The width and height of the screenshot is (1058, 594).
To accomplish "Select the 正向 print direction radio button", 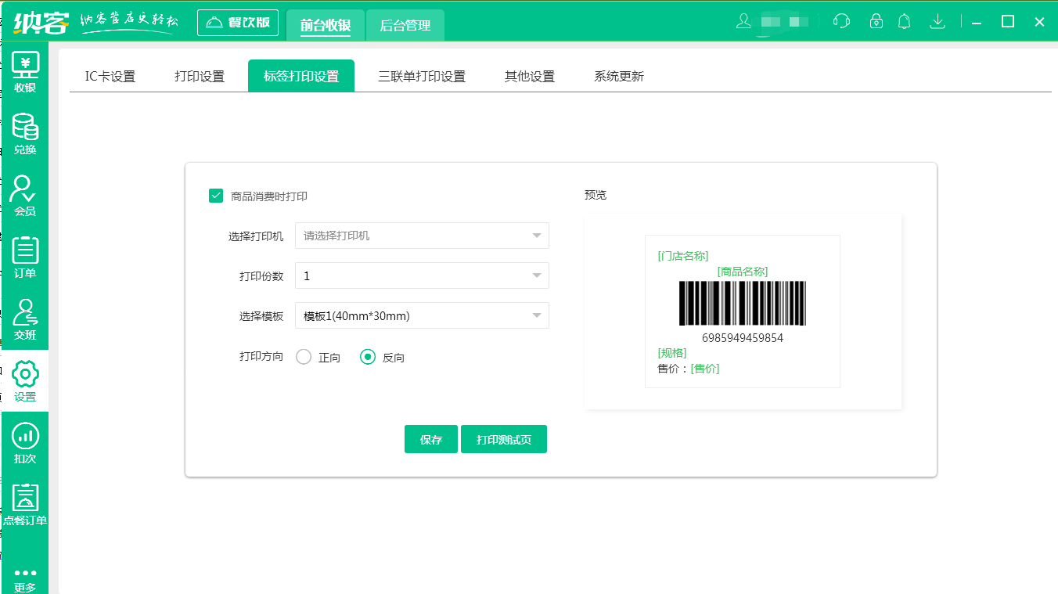I will (x=304, y=357).
